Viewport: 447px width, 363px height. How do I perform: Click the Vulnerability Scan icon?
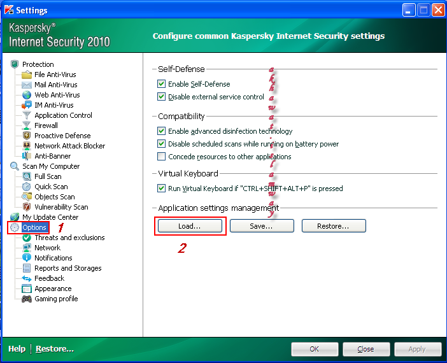27,207
